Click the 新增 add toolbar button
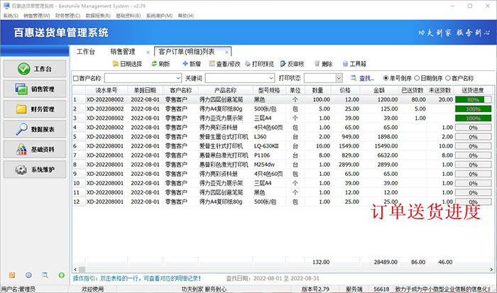497x293 pixels. [x=192, y=64]
